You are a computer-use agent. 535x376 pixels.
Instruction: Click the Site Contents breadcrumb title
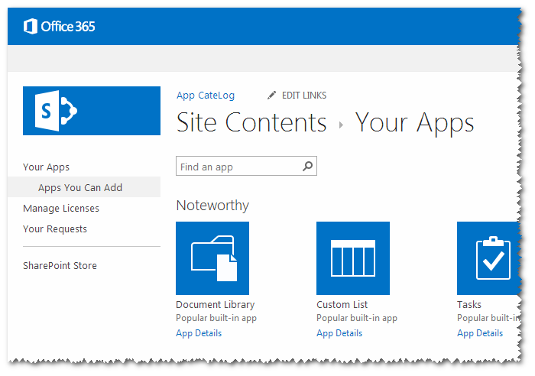coord(251,122)
